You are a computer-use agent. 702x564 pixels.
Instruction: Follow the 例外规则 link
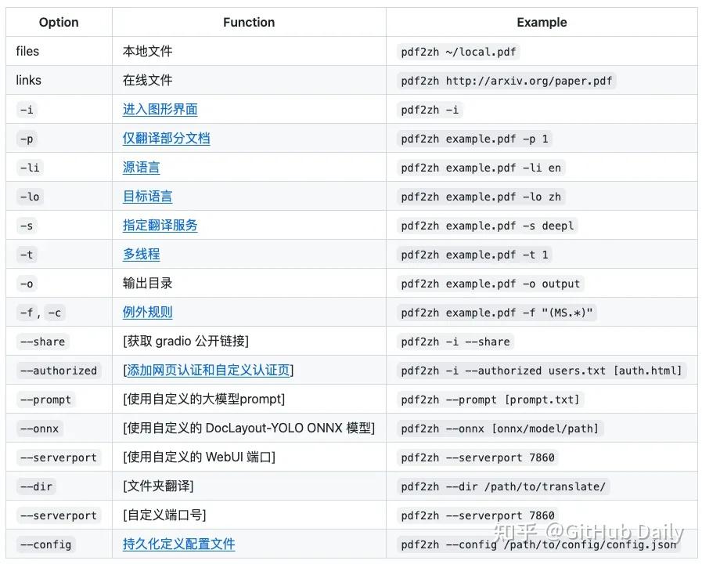[x=147, y=313]
